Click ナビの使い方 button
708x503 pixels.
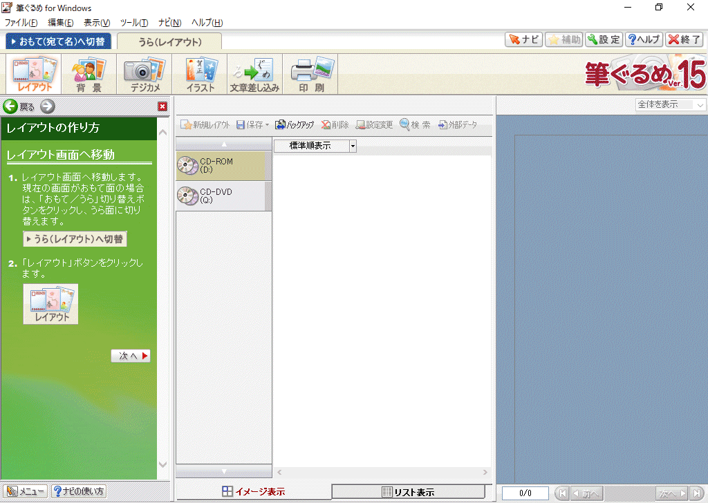tap(79, 491)
